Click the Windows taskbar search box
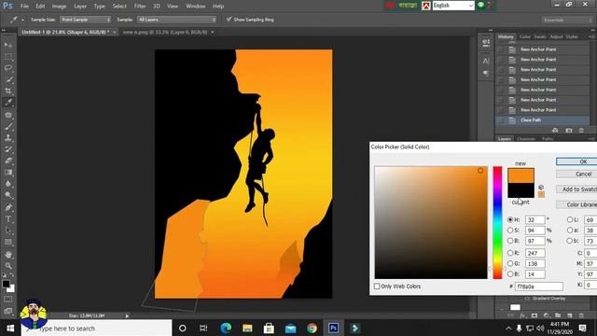The height and width of the screenshot is (336, 597). pyautogui.click(x=97, y=328)
